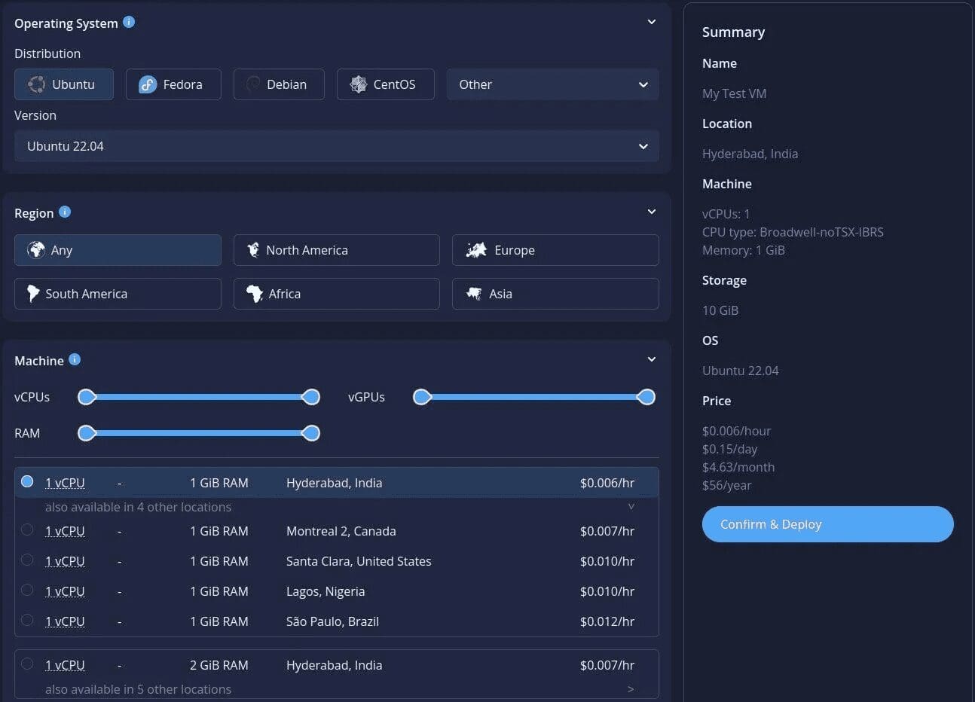975x702 pixels.
Task: Choose the CentOS distribution icon
Action: click(x=358, y=84)
